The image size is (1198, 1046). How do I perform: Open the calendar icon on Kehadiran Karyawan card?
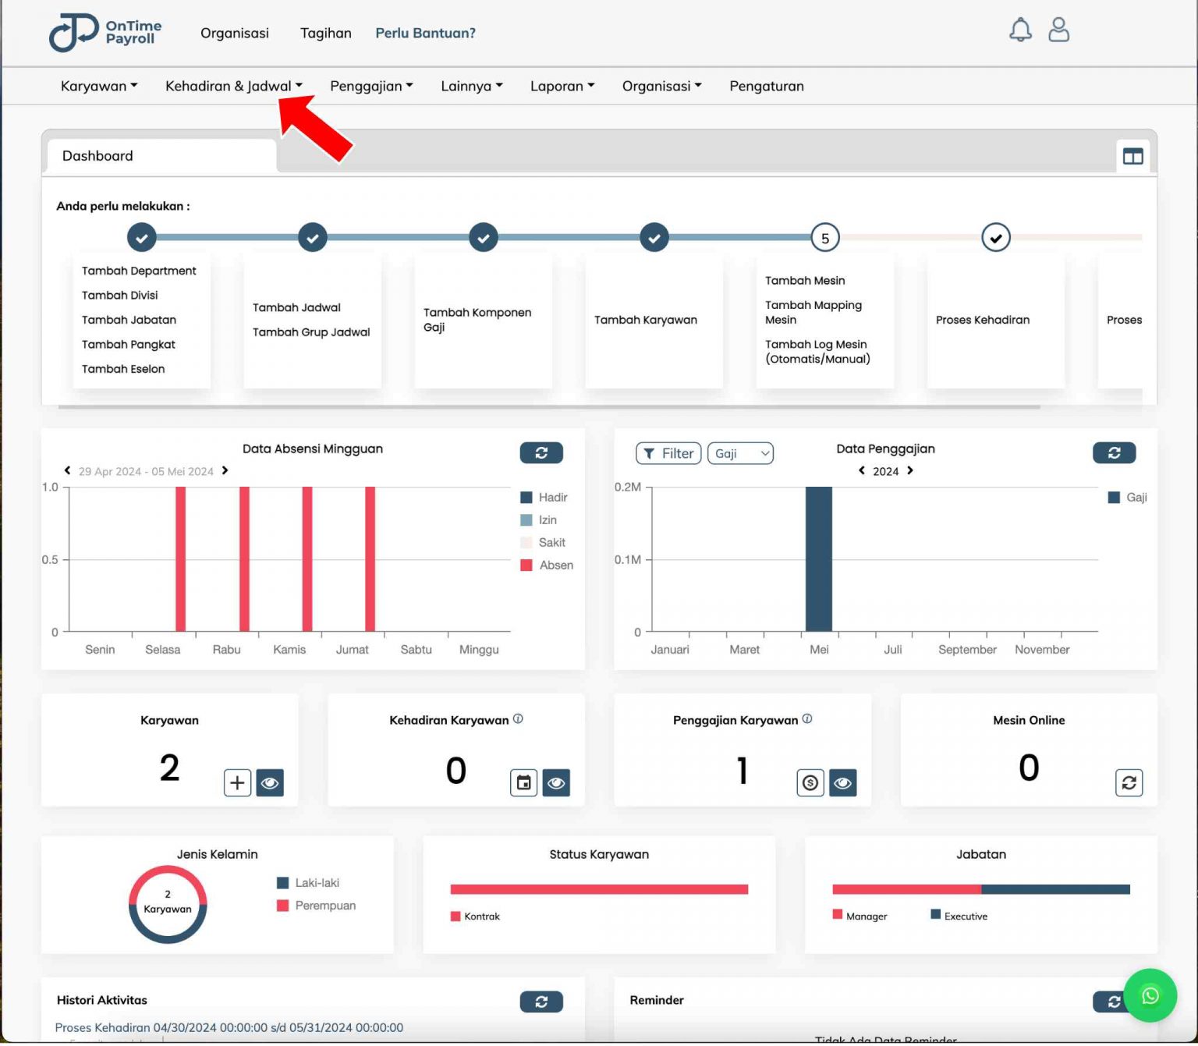point(523,783)
